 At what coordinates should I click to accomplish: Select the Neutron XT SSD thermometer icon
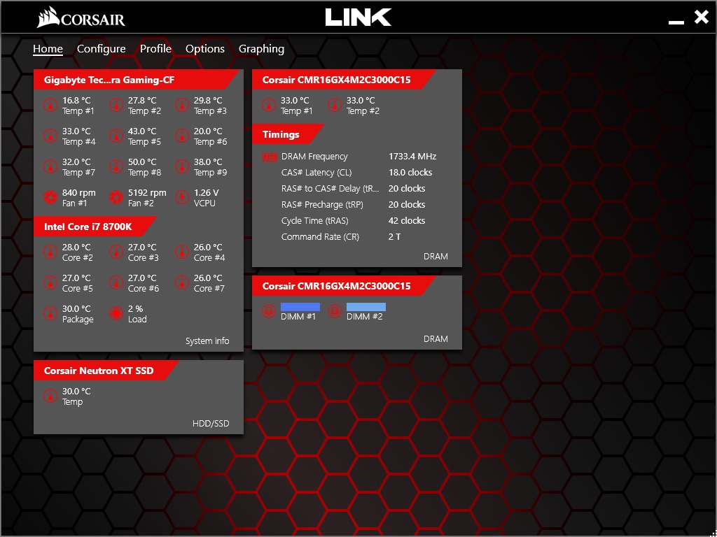[50, 396]
